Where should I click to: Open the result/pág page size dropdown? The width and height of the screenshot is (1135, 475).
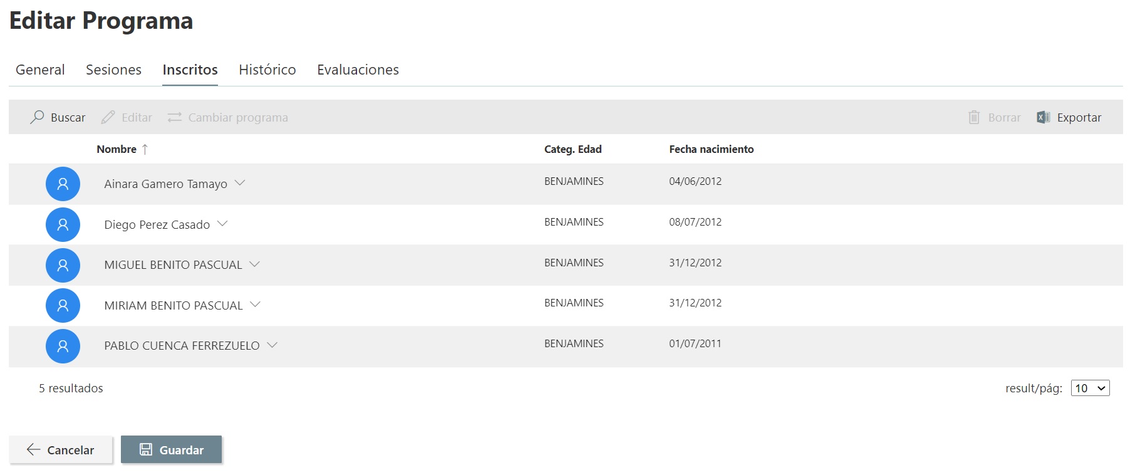[1090, 388]
